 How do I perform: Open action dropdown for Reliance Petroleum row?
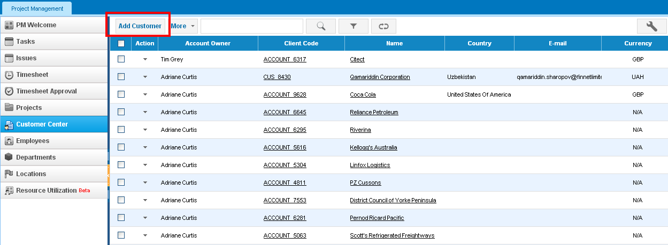145,113
